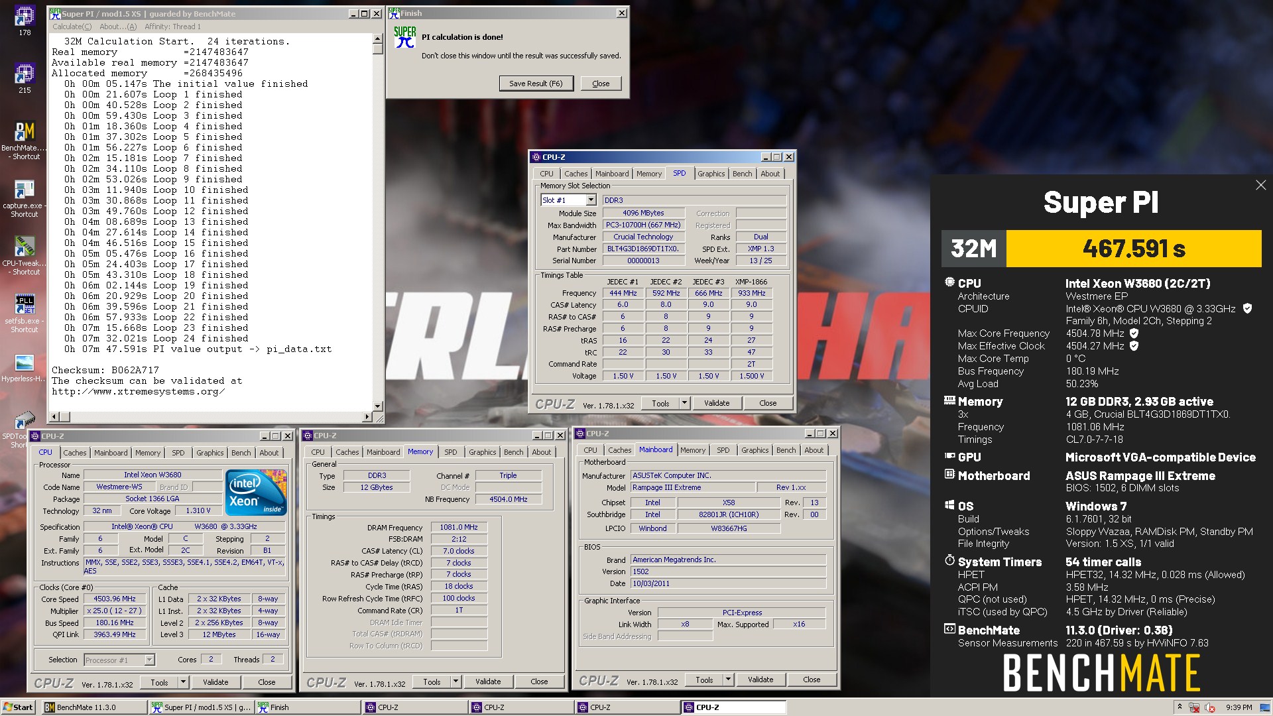This screenshot has height=716, width=1273.
Task: Open Affinity: Thread 1 menu in Super PI
Action: pos(172,27)
